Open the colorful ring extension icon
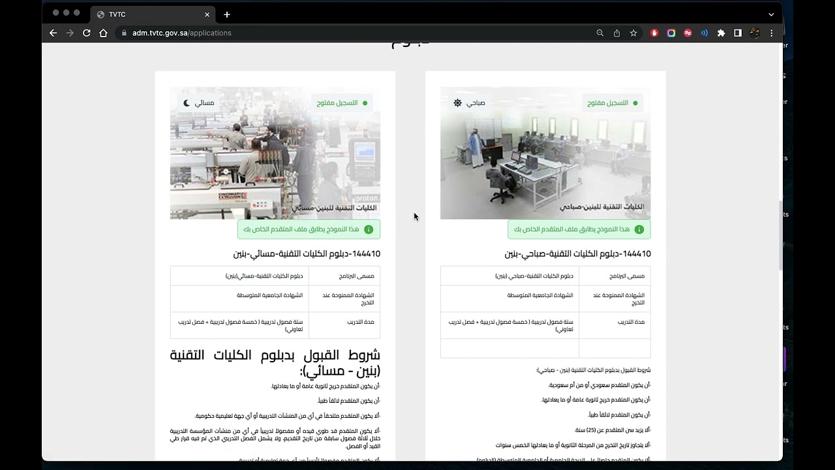Screen dimensions: 835x470 (671, 33)
